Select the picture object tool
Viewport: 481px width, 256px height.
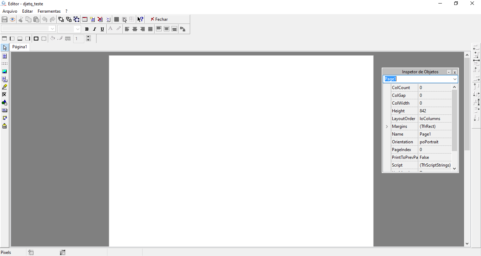coord(5,71)
